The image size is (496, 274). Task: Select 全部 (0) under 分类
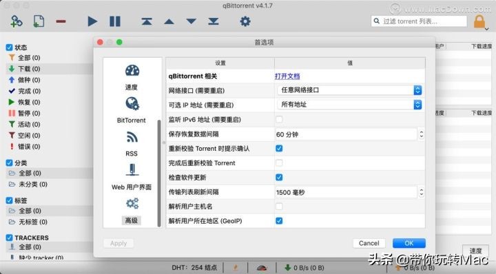30,173
